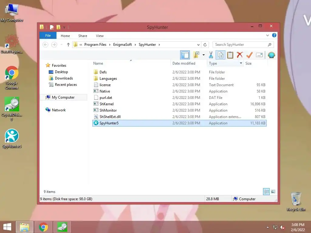Open Google Chrome desktop shortcut

[x=12, y=78]
